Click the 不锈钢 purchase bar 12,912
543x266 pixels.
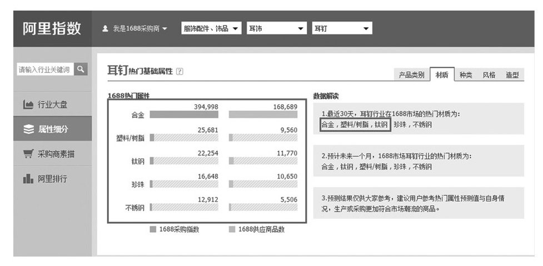(184, 207)
